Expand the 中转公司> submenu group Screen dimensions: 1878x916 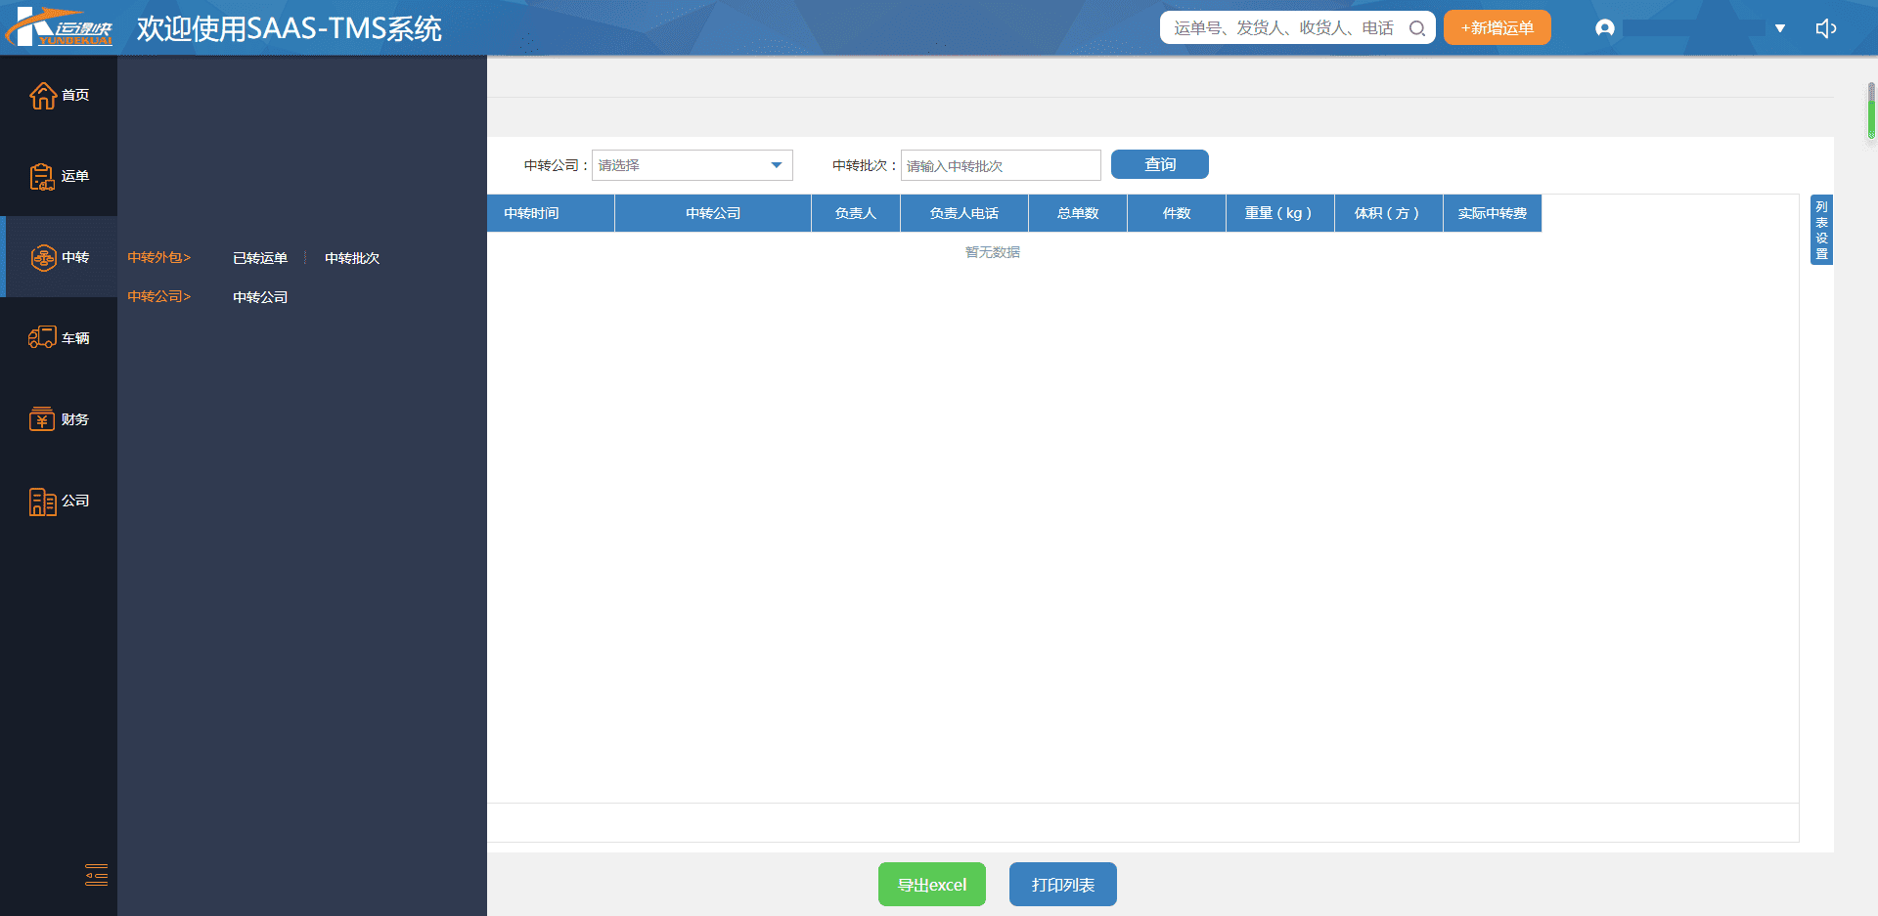click(x=158, y=297)
